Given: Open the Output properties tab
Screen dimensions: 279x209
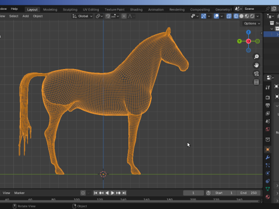Looking at the screenshot, I should 268,105.
